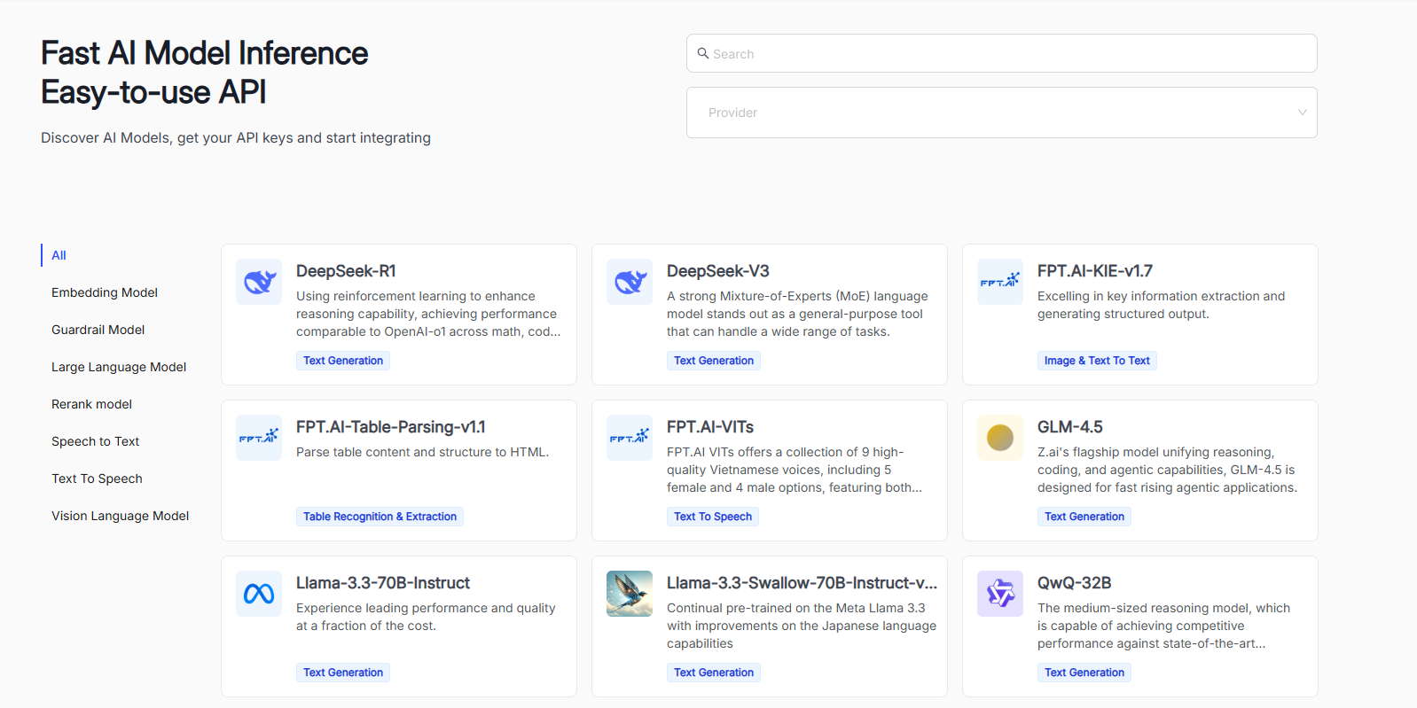Click the FPT.AI-KIE-v1.7 logo icon
Screen dimensions: 1417x708
(1000, 282)
